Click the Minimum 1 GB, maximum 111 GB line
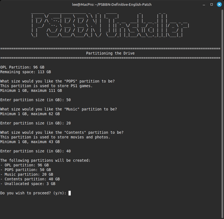224x219 pixels. click(31, 90)
